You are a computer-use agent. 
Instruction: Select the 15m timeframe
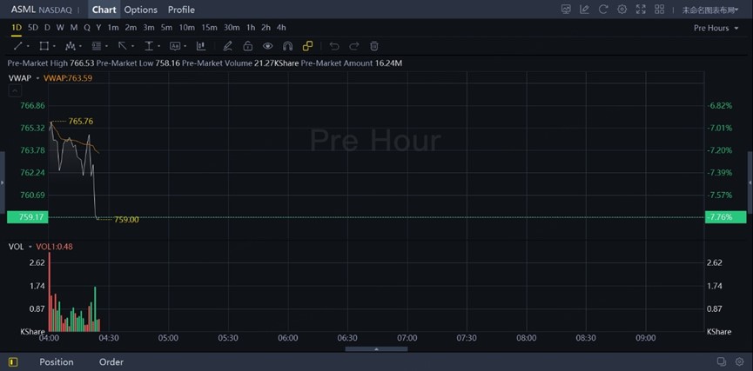pyautogui.click(x=209, y=28)
